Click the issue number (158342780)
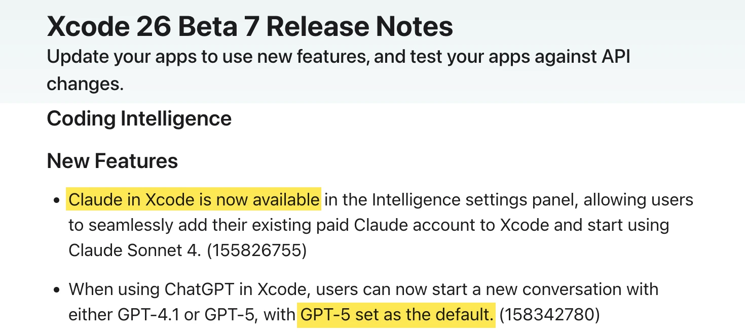Screen dimensions: 745x335 pos(549,315)
